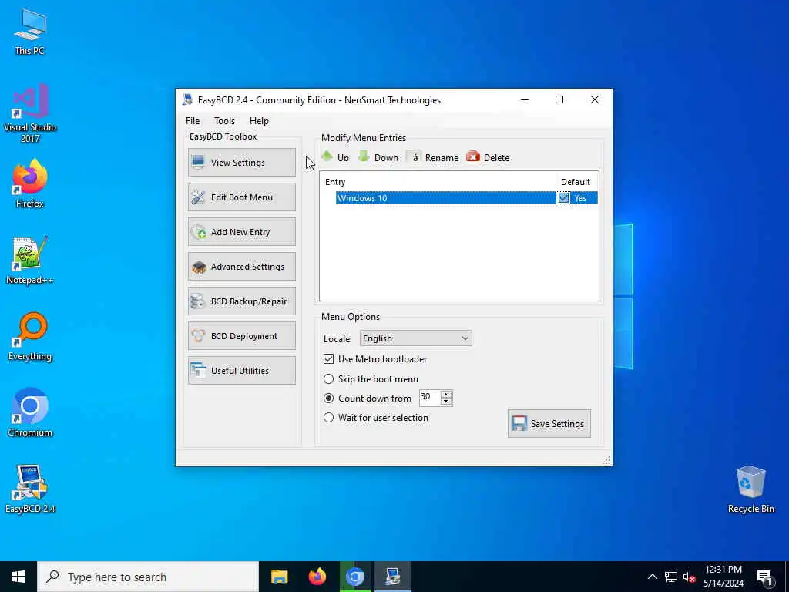Select the EasyBCD 2.4 desktop shortcut
Image resolution: width=789 pixels, height=592 pixels.
30,489
